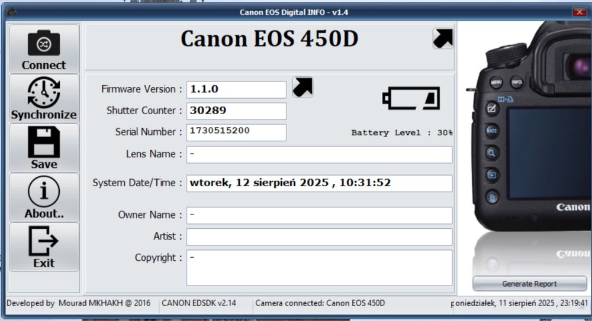Click the 'Canon EOS 450D' heading

(x=269, y=39)
